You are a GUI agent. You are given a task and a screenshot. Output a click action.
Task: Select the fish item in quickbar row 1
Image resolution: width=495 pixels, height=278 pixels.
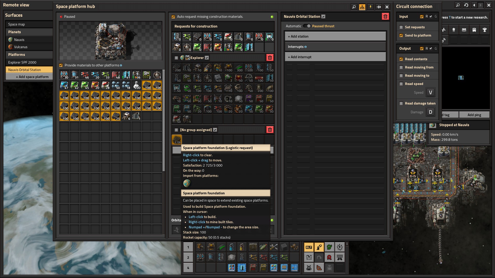(x=263, y=247)
